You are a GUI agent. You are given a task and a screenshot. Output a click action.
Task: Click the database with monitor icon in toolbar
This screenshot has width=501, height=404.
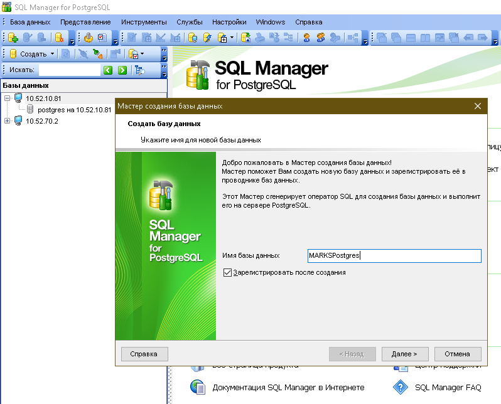click(193, 38)
